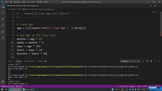Select the 040_Practical_Your_Age_Full_Details.py editor tab
The image size is (162, 91).
(x=23, y=6)
